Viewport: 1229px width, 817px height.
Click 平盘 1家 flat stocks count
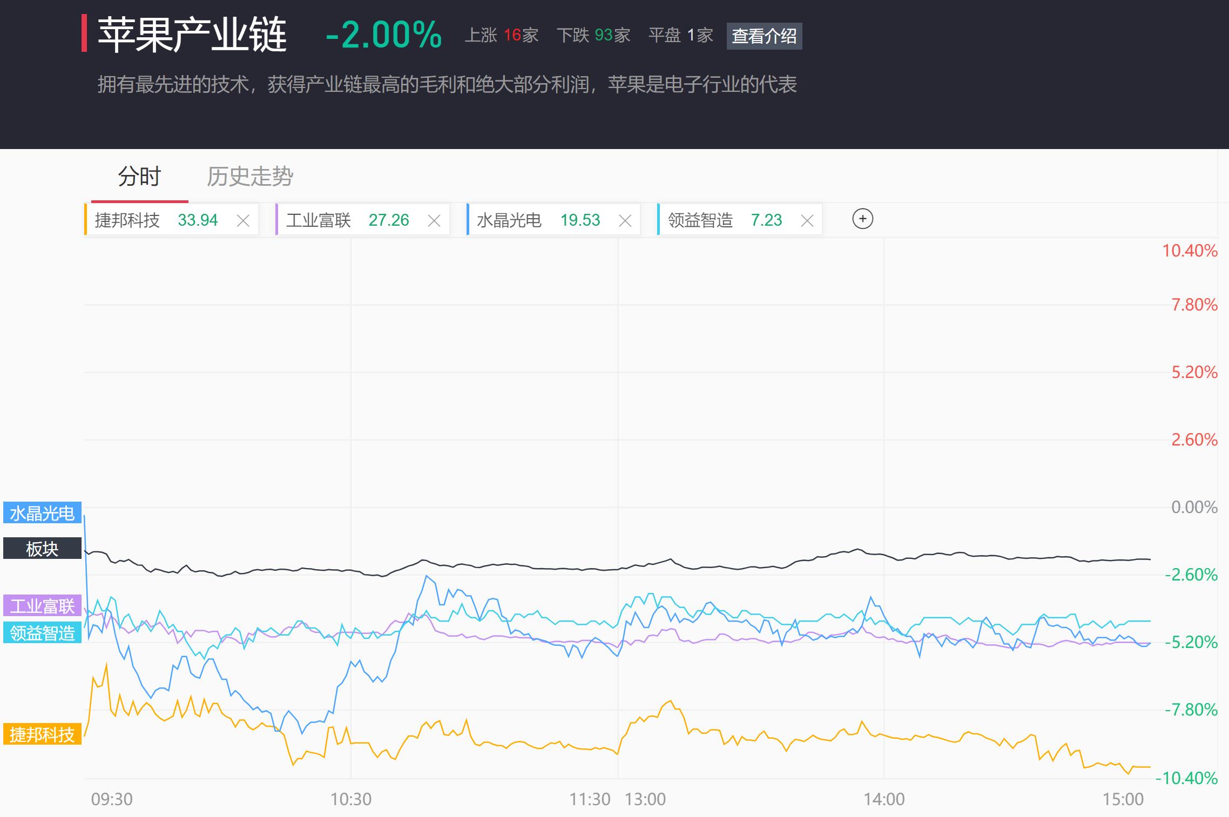(x=680, y=36)
